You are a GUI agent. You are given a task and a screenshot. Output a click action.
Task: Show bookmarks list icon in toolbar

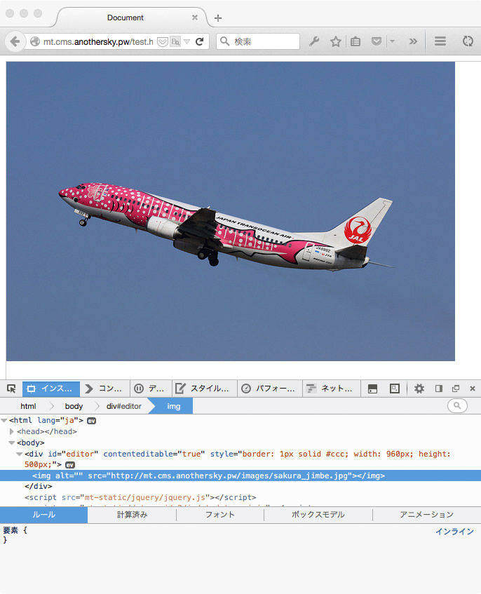[x=355, y=41]
